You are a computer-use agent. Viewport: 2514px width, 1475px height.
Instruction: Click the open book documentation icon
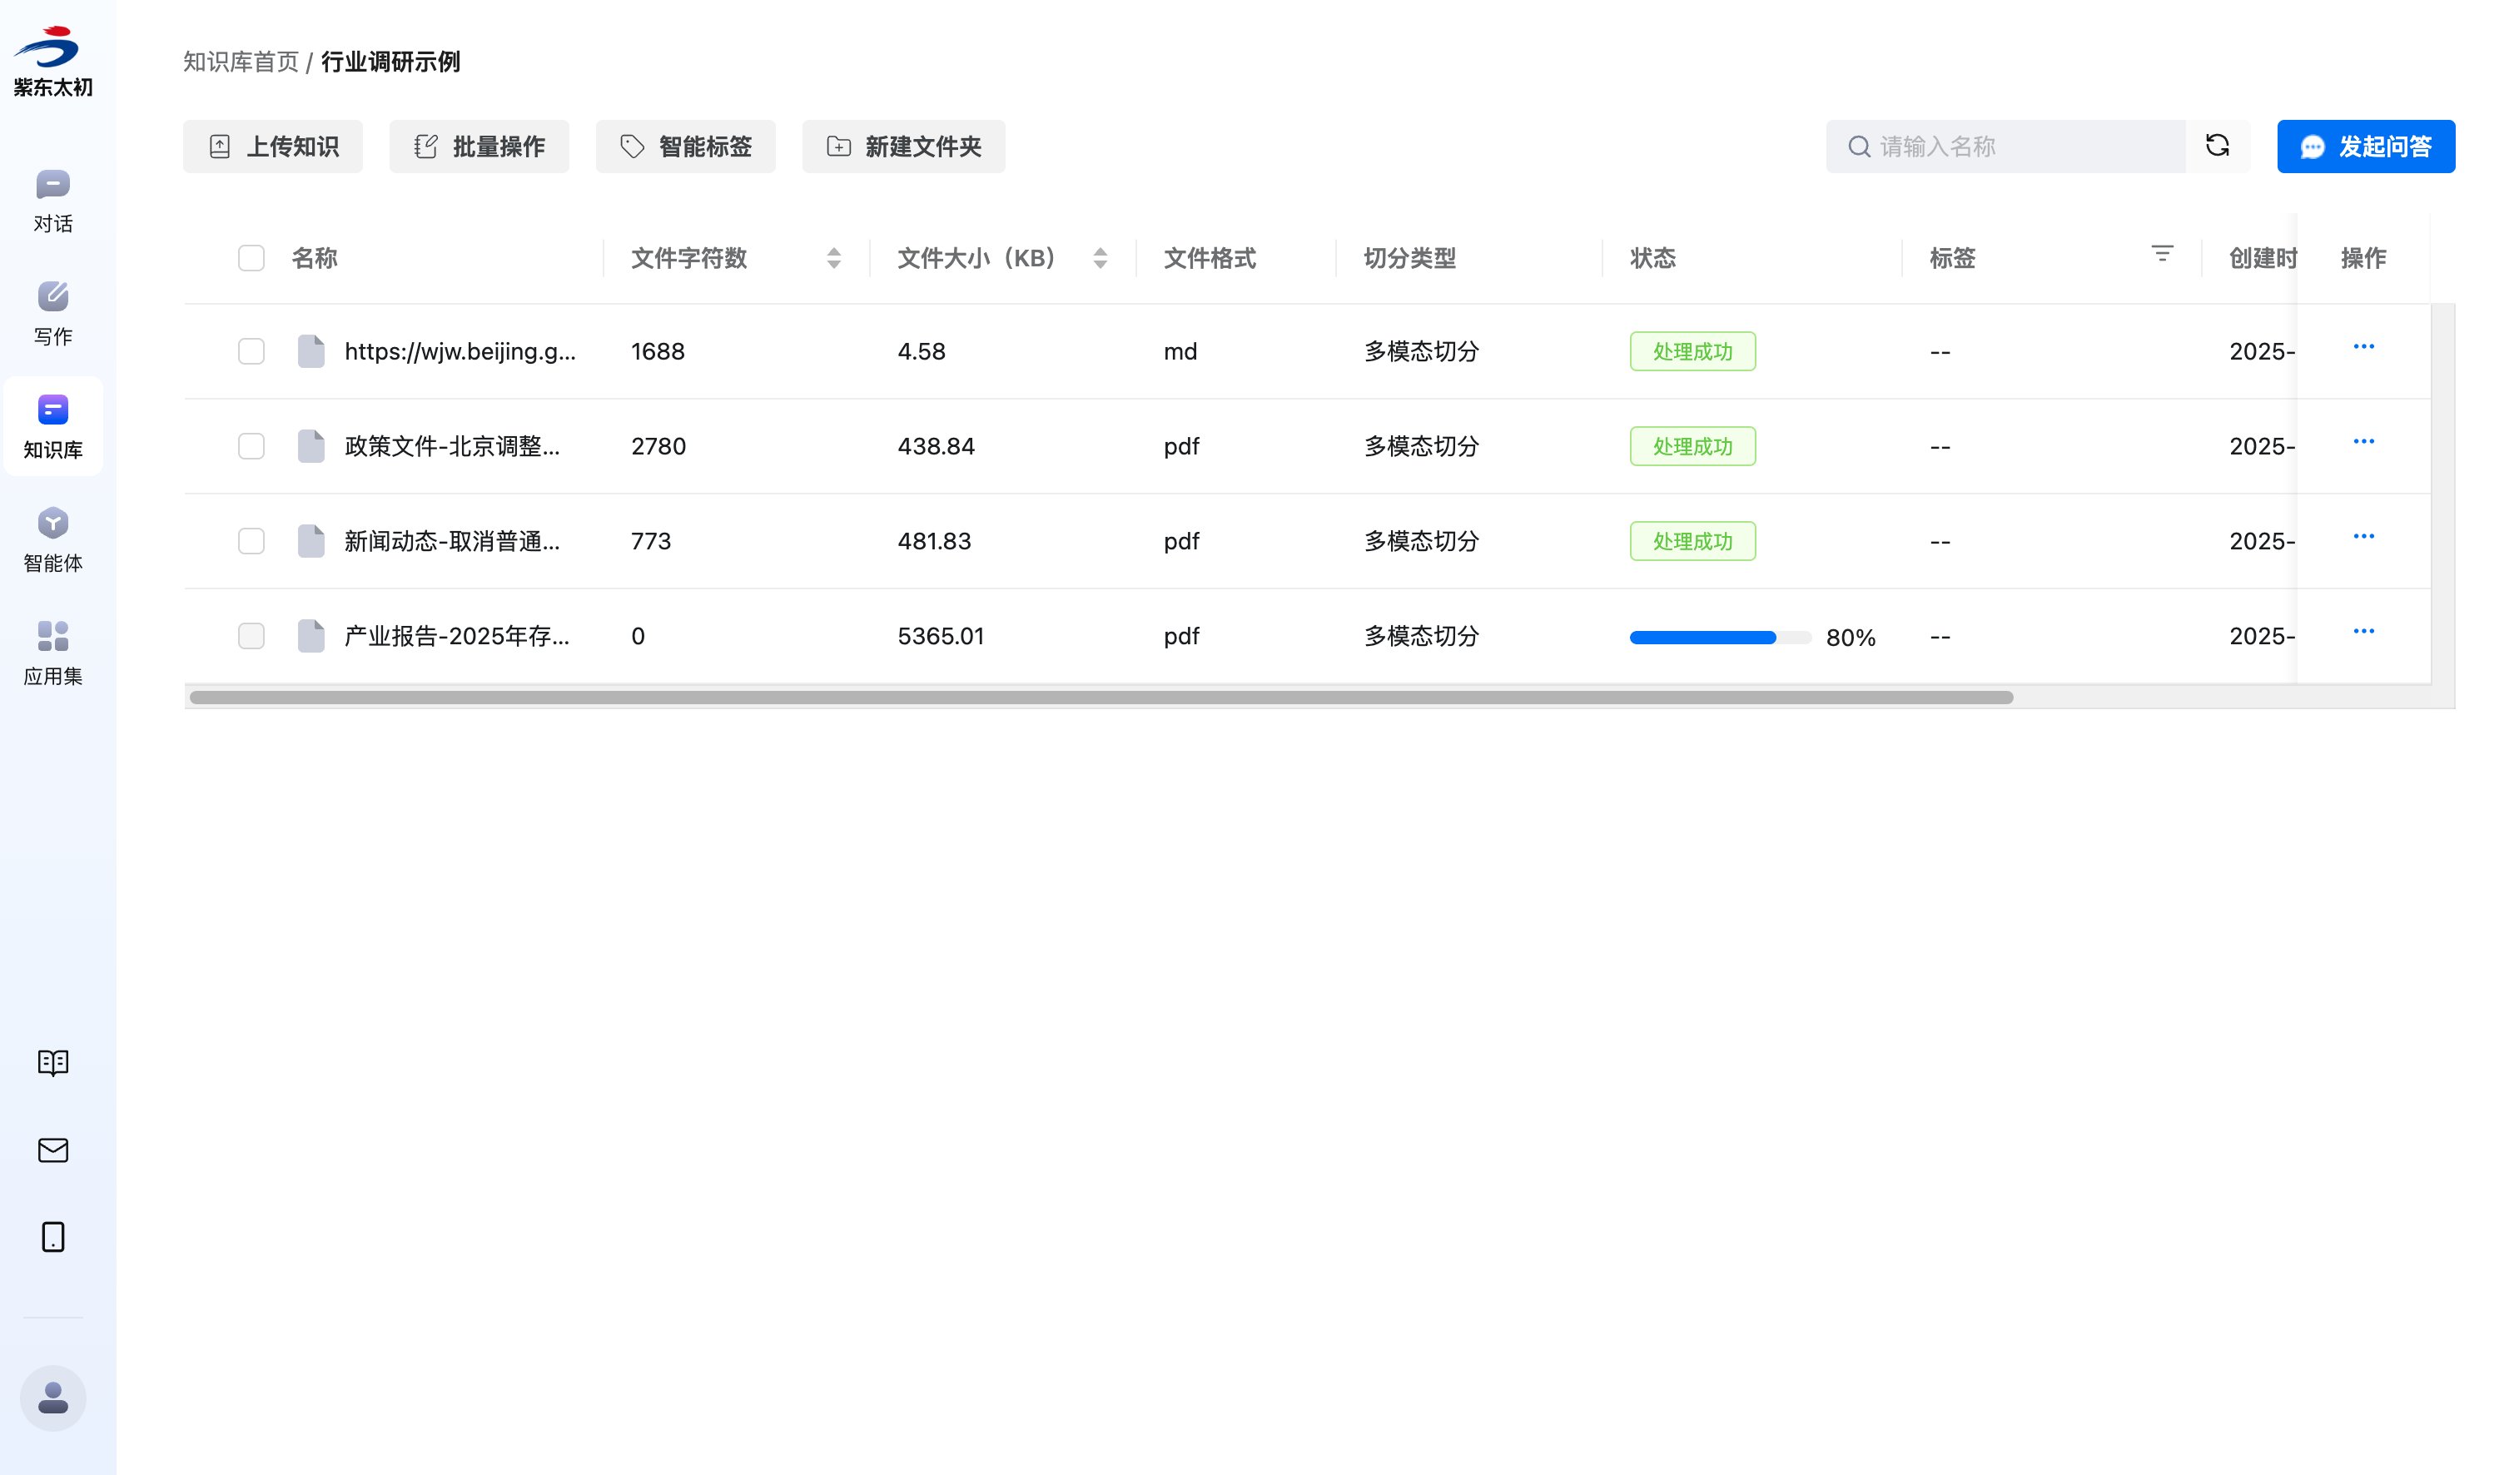(53, 1062)
